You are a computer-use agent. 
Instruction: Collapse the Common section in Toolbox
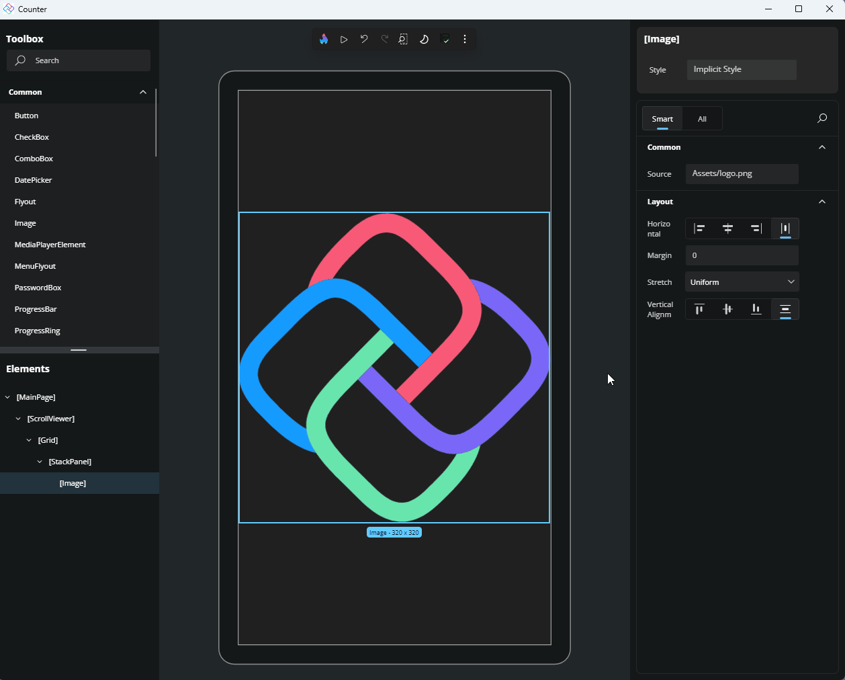142,92
